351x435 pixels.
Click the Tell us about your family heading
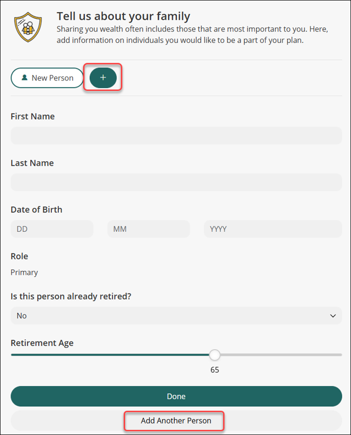(x=123, y=17)
